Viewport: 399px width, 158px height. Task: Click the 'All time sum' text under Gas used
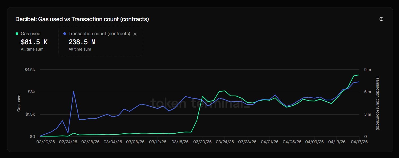(32, 49)
